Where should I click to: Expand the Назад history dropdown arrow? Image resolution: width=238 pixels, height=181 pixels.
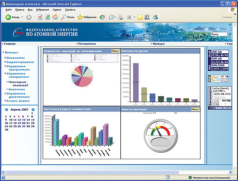[x=22, y=17]
